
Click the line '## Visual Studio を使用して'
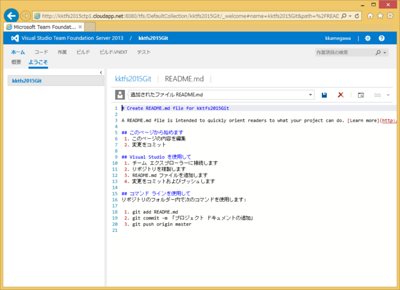[156, 157]
